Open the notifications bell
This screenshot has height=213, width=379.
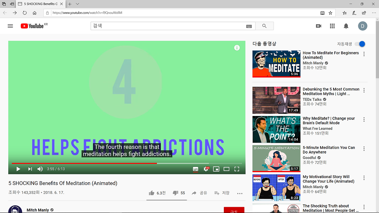346,26
